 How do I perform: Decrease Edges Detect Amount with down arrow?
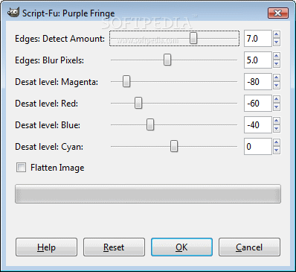(277, 42)
